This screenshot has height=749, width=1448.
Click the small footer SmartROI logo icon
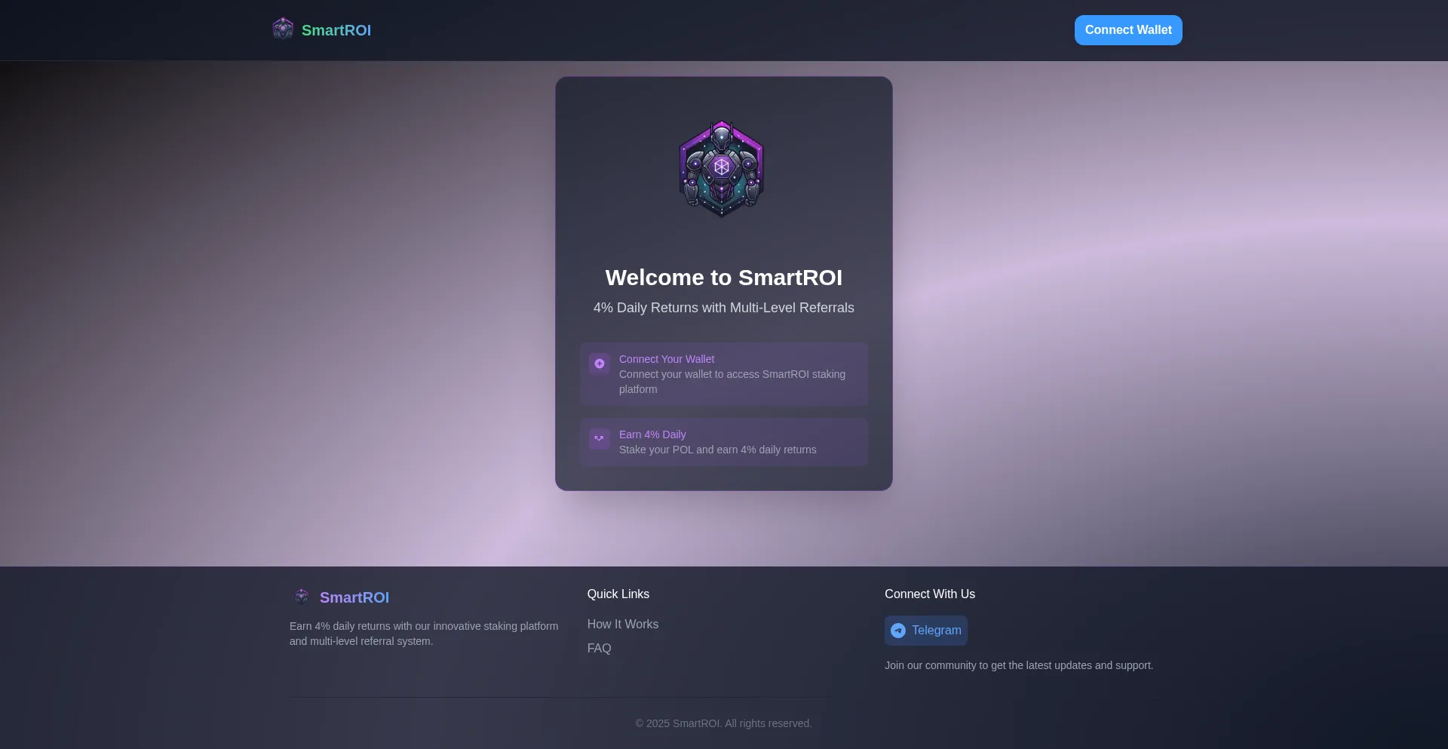click(x=302, y=597)
